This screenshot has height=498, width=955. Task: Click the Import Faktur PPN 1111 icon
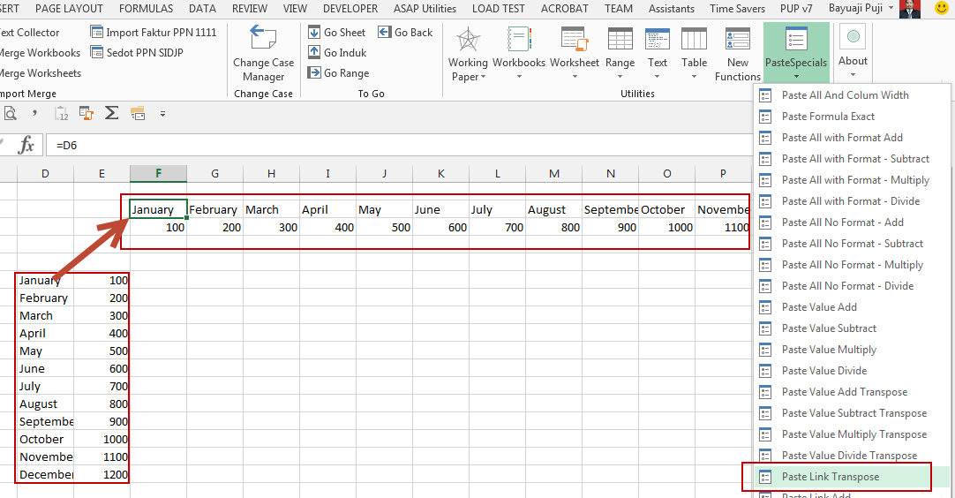pyautogui.click(x=97, y=33)
